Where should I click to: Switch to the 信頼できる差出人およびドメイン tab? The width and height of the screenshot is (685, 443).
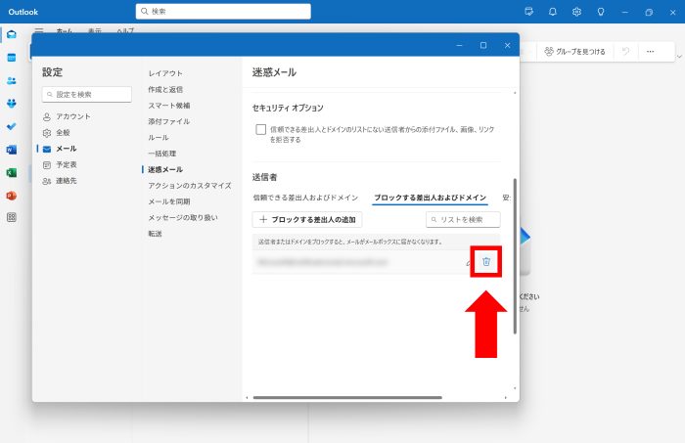[x=305, y=198]
